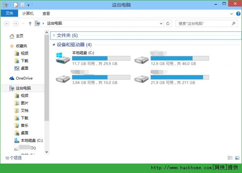Click navigation pane scroll down arrow

point(46,152)
